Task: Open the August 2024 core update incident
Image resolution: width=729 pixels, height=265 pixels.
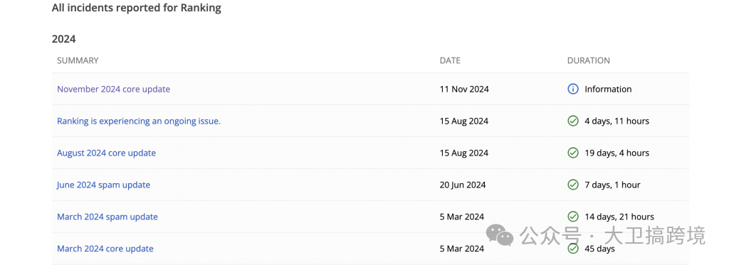Action: pyautogui.click(x=106, y=153)
